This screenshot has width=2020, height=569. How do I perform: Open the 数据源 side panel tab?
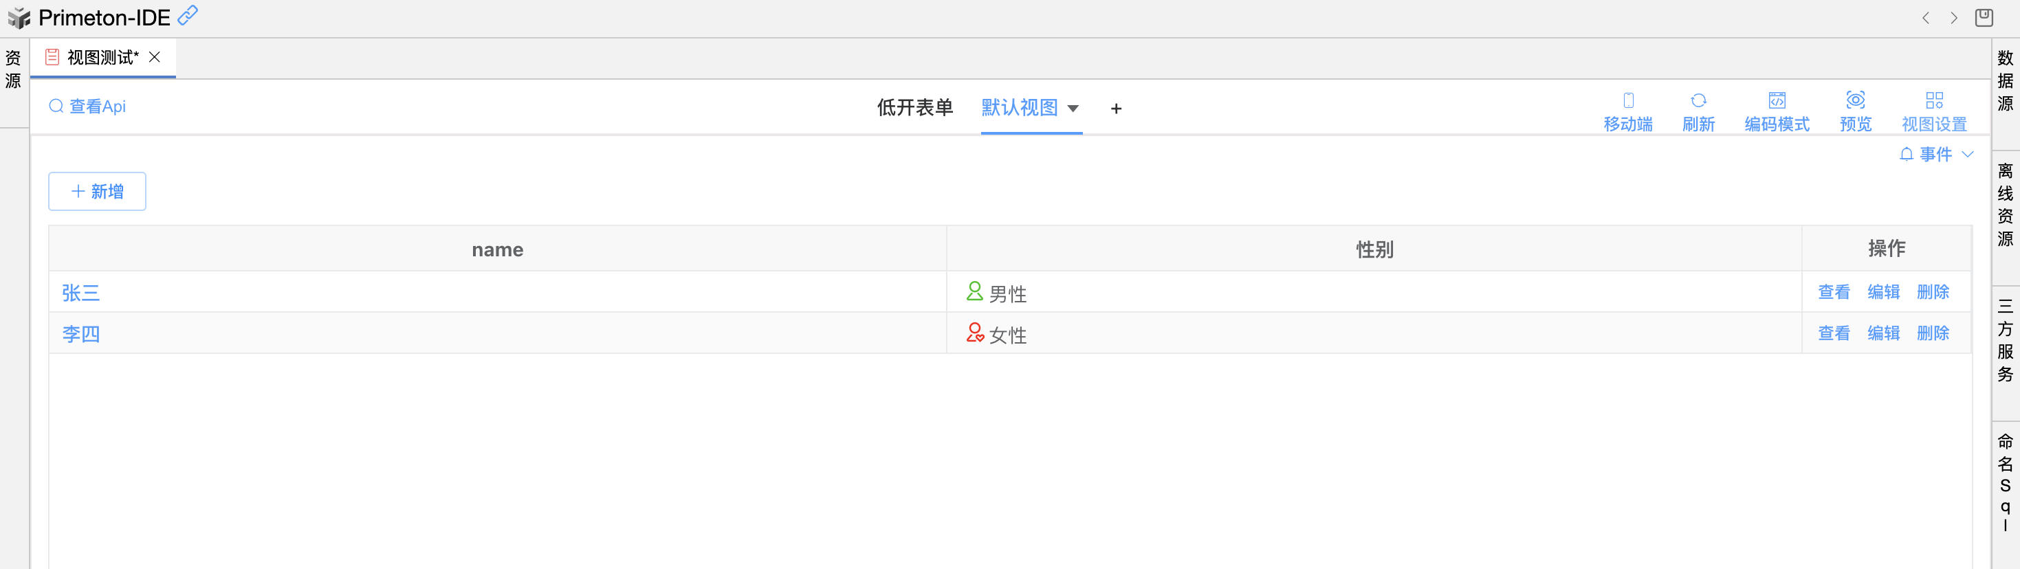(x=2005, y=80)
